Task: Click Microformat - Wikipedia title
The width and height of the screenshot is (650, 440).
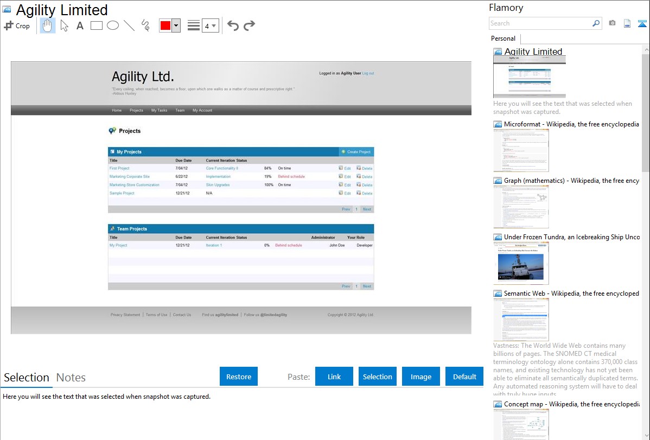Action: click(571, 124)
